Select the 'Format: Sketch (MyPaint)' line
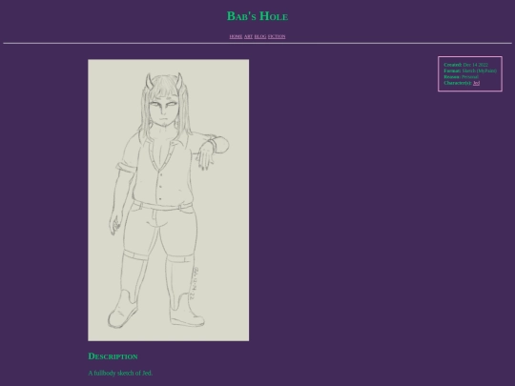Image resolution: width=515 pixels, height=386 pixels. tap(470, 71)
